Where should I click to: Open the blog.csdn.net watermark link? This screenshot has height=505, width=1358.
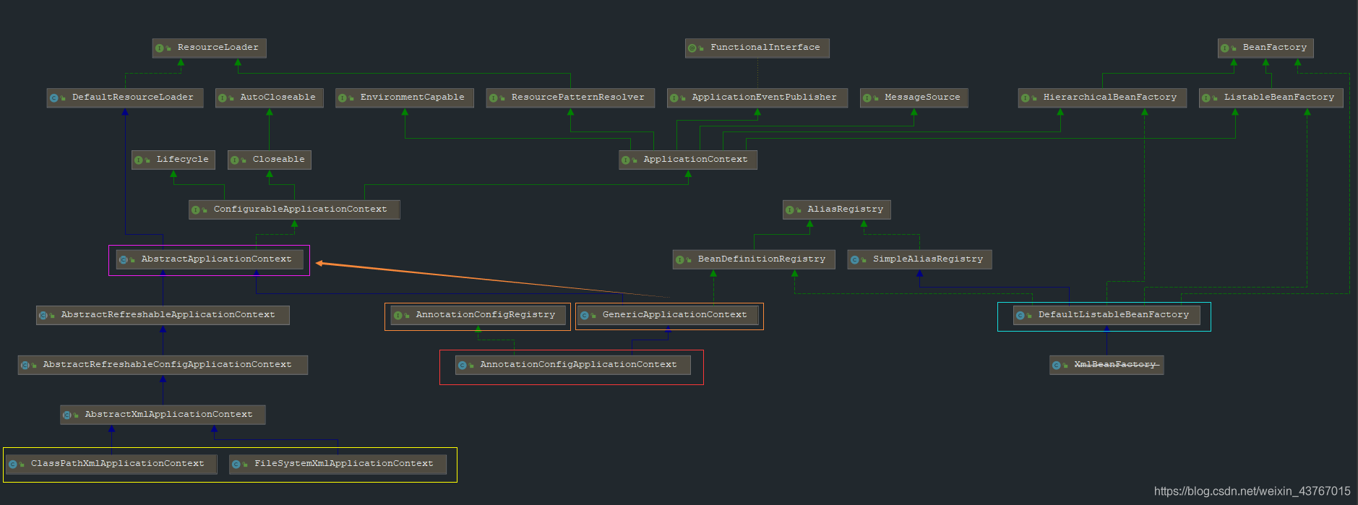pos(1252,491)
